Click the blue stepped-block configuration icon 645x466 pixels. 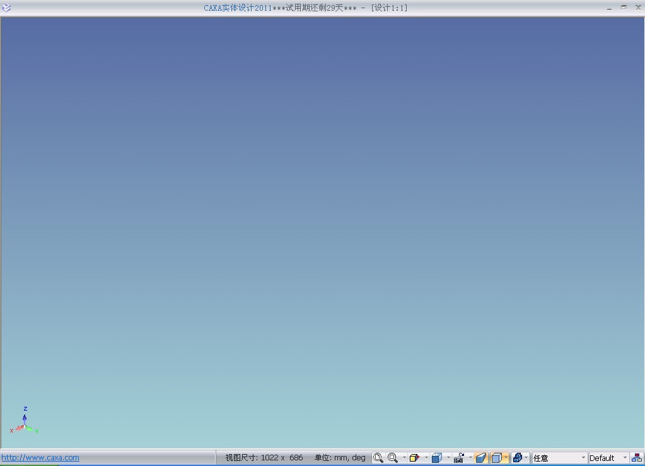[518, 457]
